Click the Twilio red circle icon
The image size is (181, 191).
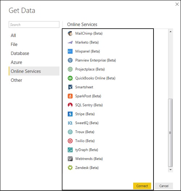pyautogui.click(x=70, y=141)
